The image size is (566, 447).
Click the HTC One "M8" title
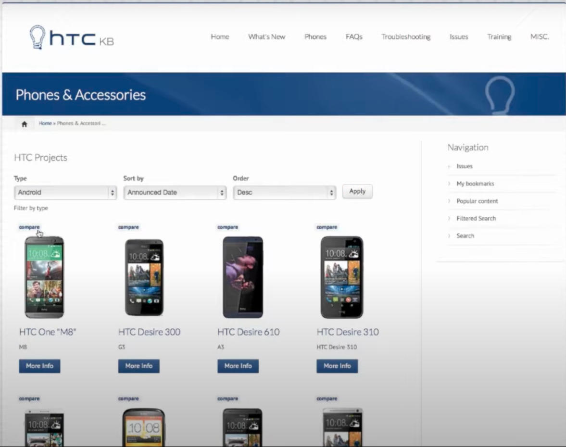(48, 332)
